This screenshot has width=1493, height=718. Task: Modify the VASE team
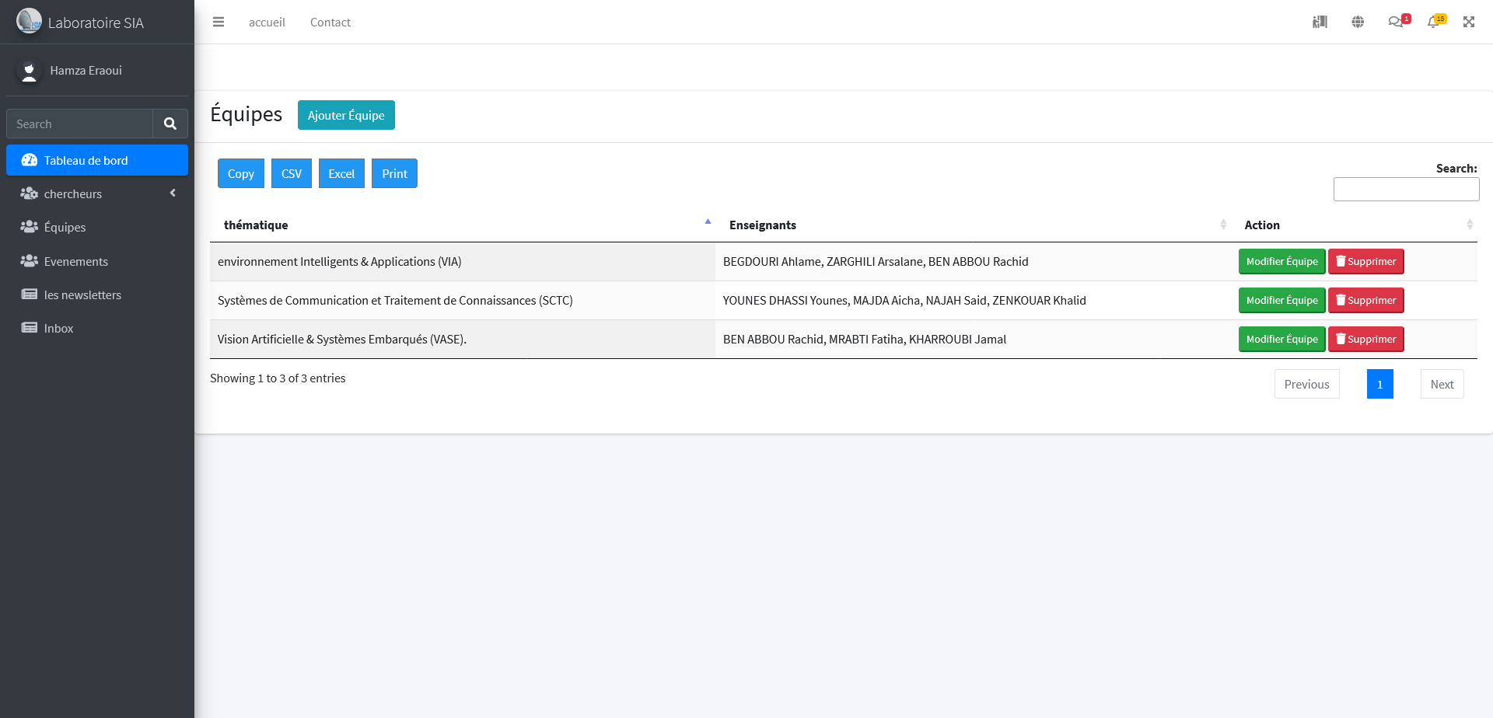click(x=1281, y=339)
